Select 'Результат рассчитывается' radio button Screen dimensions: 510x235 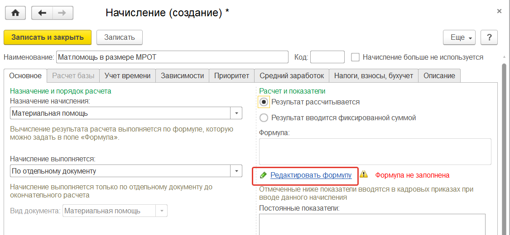click(x=264, y=102)
